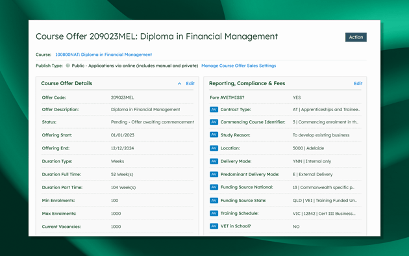Screen dimensions: 409x256
Task: Click the value 3 | Commencing enrolment
Action: coord(325,122)
